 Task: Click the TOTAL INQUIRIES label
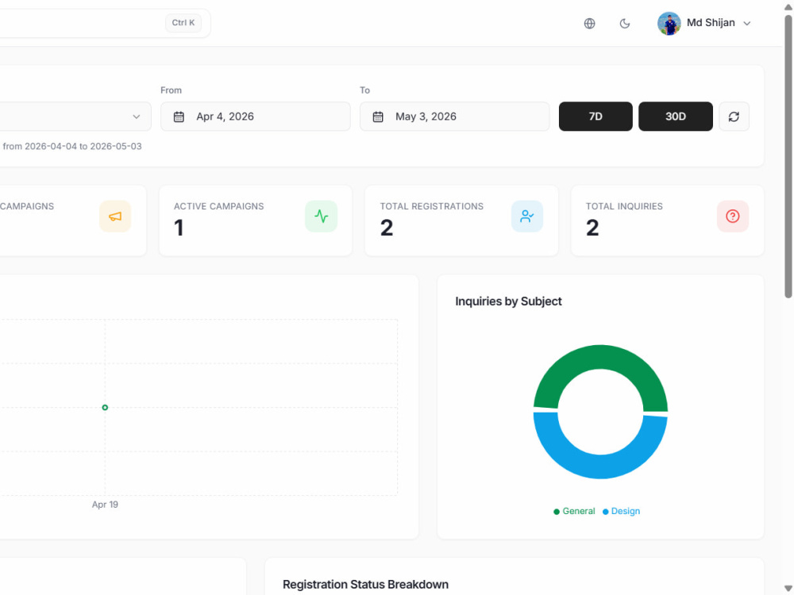coord(624,206)
